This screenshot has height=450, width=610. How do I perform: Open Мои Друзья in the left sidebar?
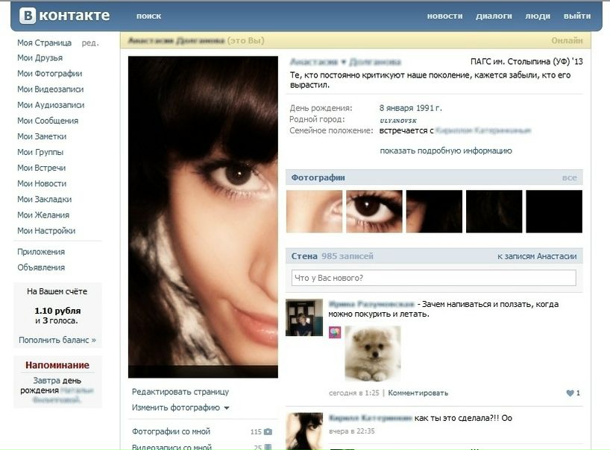[40, 57]
